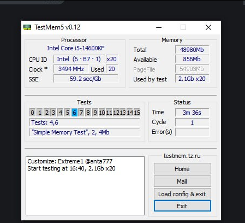Click the Mail button
The image size is (245, 223).
coord(182,181)
